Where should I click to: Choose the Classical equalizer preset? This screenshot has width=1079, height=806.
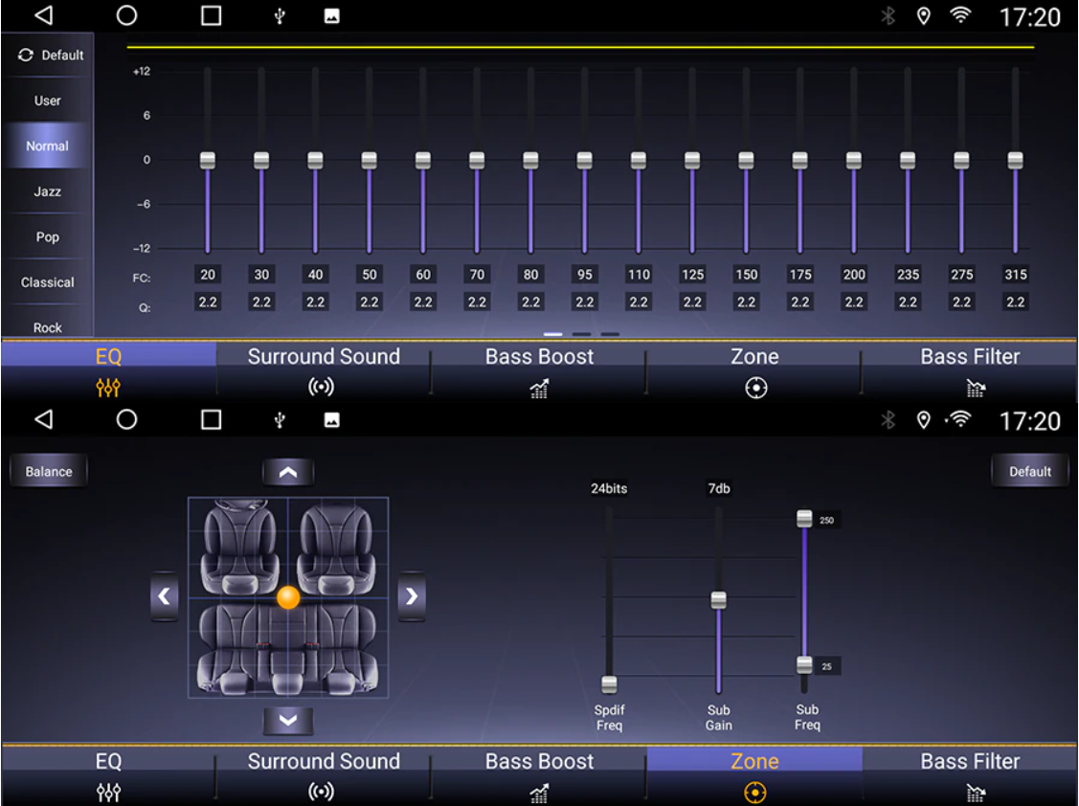pos(48,282)
